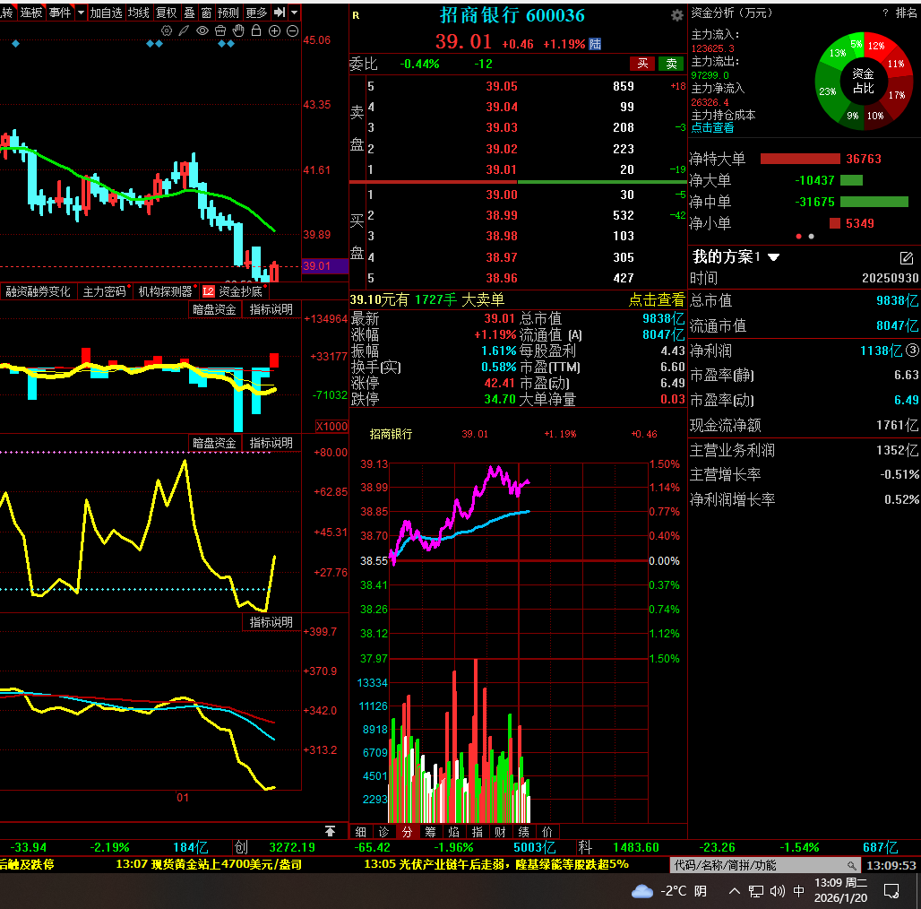
Task: Click the green 卖 sell button
Action: coord(671,64)
